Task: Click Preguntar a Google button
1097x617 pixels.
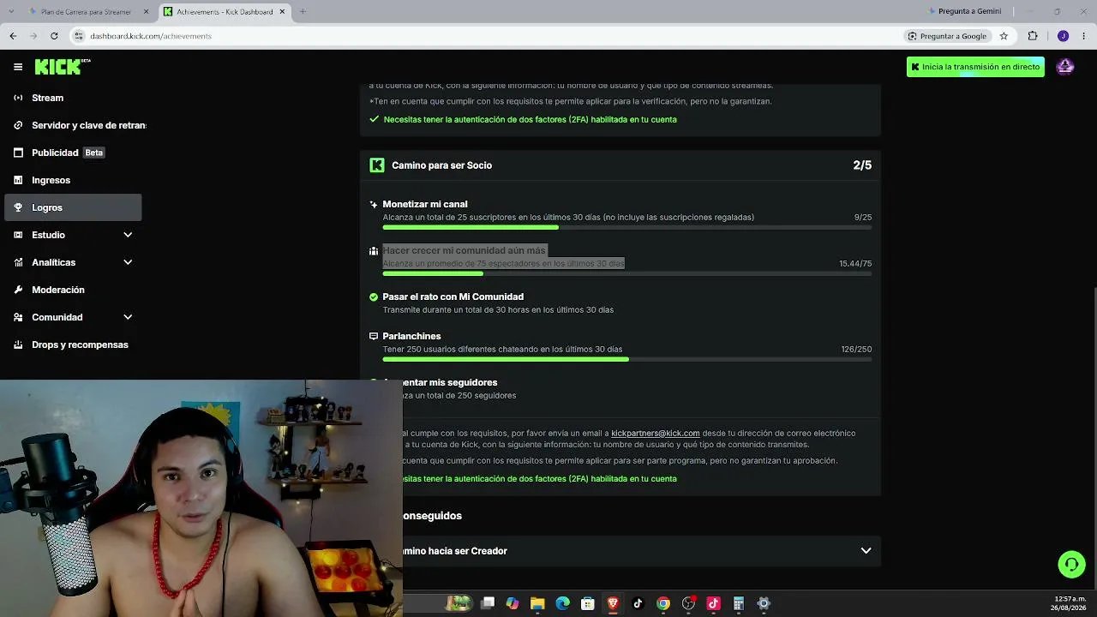Action: point(947,36)
